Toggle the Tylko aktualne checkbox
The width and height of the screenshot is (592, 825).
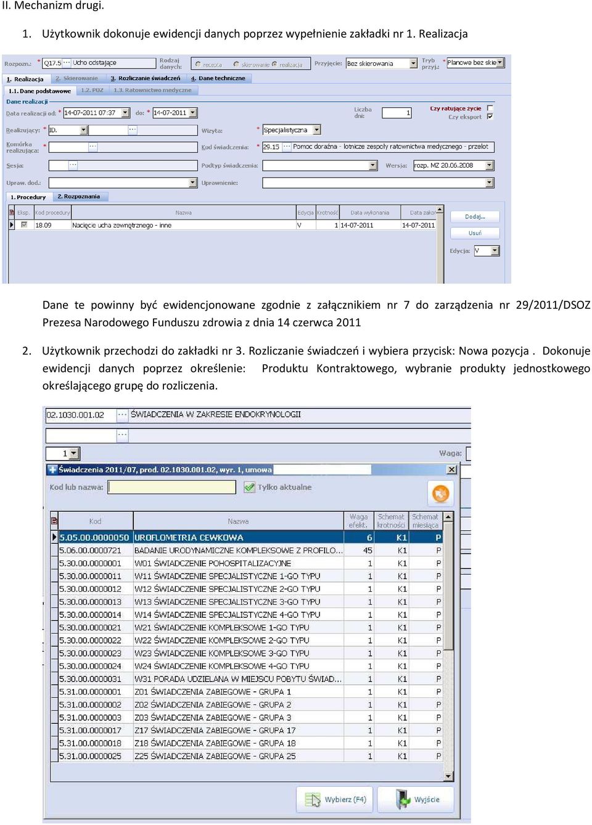click(x=249, y=487)
